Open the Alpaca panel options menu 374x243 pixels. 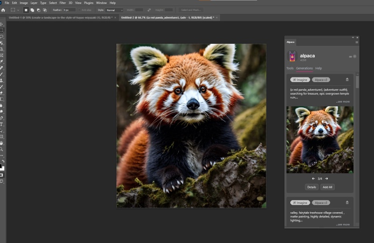(357, 42)
